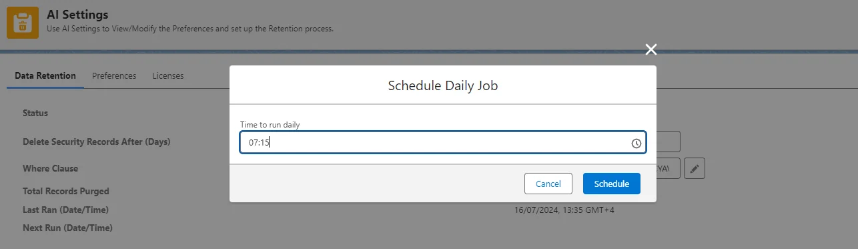Click the Where Clause label
Image resolution: width=858 pixels, height=249 pixels.
[50, 168]
